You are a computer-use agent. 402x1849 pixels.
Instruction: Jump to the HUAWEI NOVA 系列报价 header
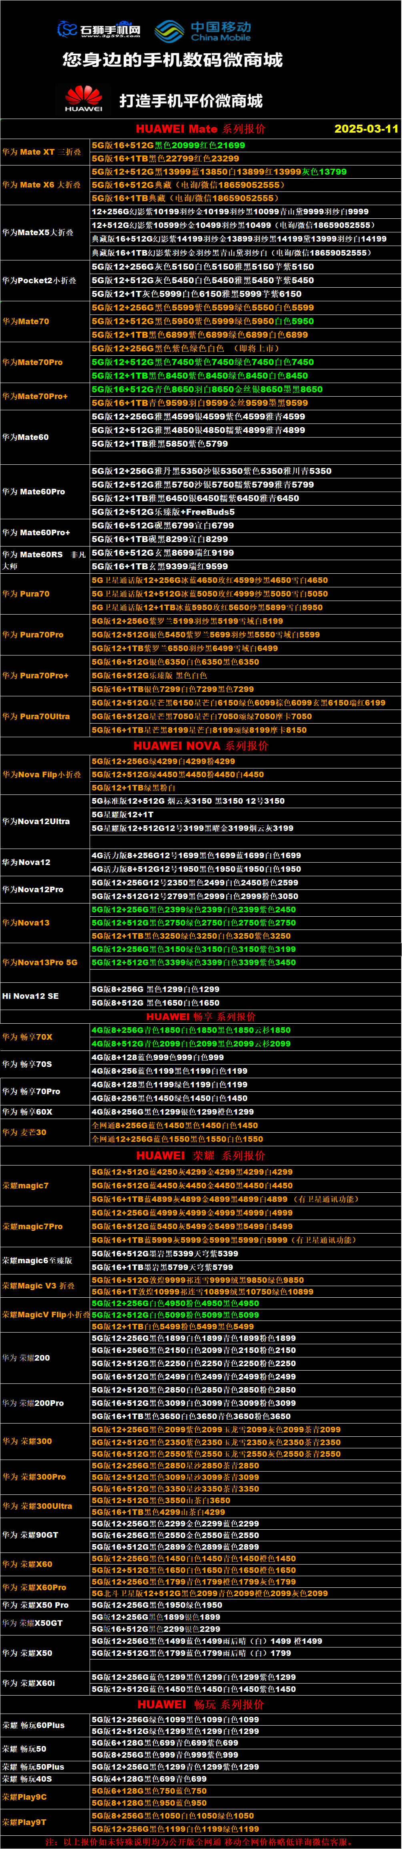pos(200,746)
